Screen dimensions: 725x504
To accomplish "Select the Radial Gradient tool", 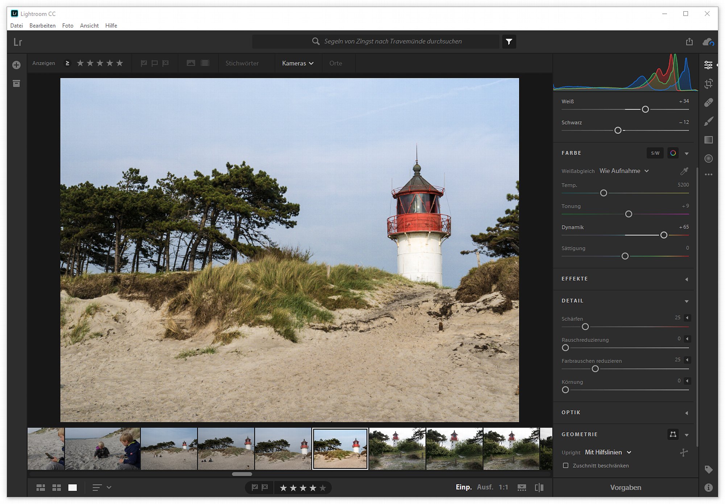I will (708, 159).
